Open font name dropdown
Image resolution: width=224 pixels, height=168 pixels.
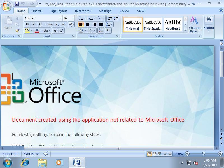click(60, 18)
